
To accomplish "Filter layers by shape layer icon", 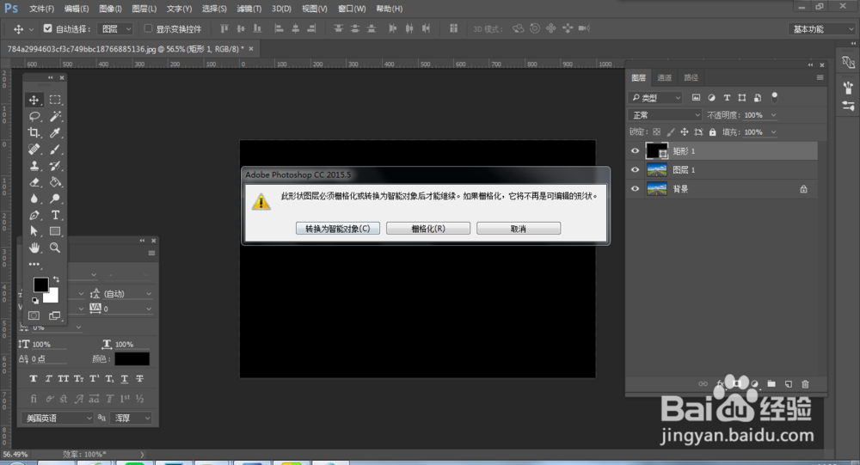I will click(x=742, y=98).
